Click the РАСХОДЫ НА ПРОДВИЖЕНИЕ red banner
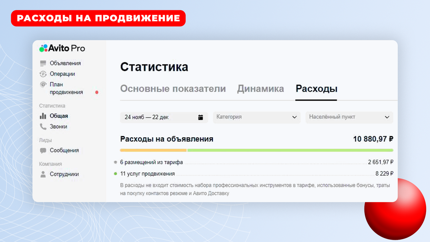 coord(98,18)
